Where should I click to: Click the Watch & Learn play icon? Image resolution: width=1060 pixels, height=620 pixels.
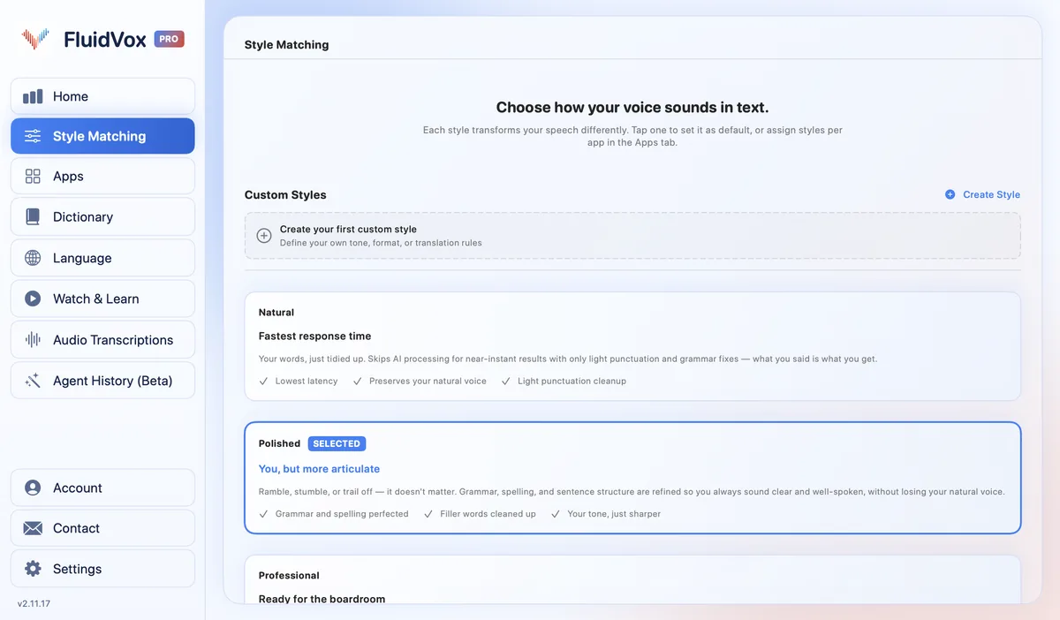click(33, 299)
